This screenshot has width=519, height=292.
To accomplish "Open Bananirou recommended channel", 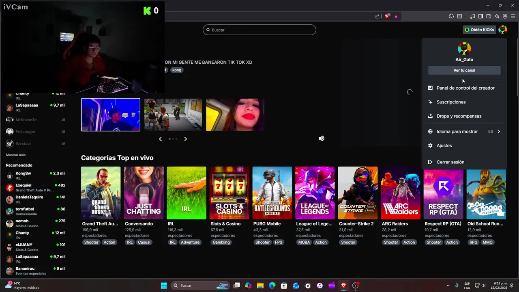I will 36,271.
